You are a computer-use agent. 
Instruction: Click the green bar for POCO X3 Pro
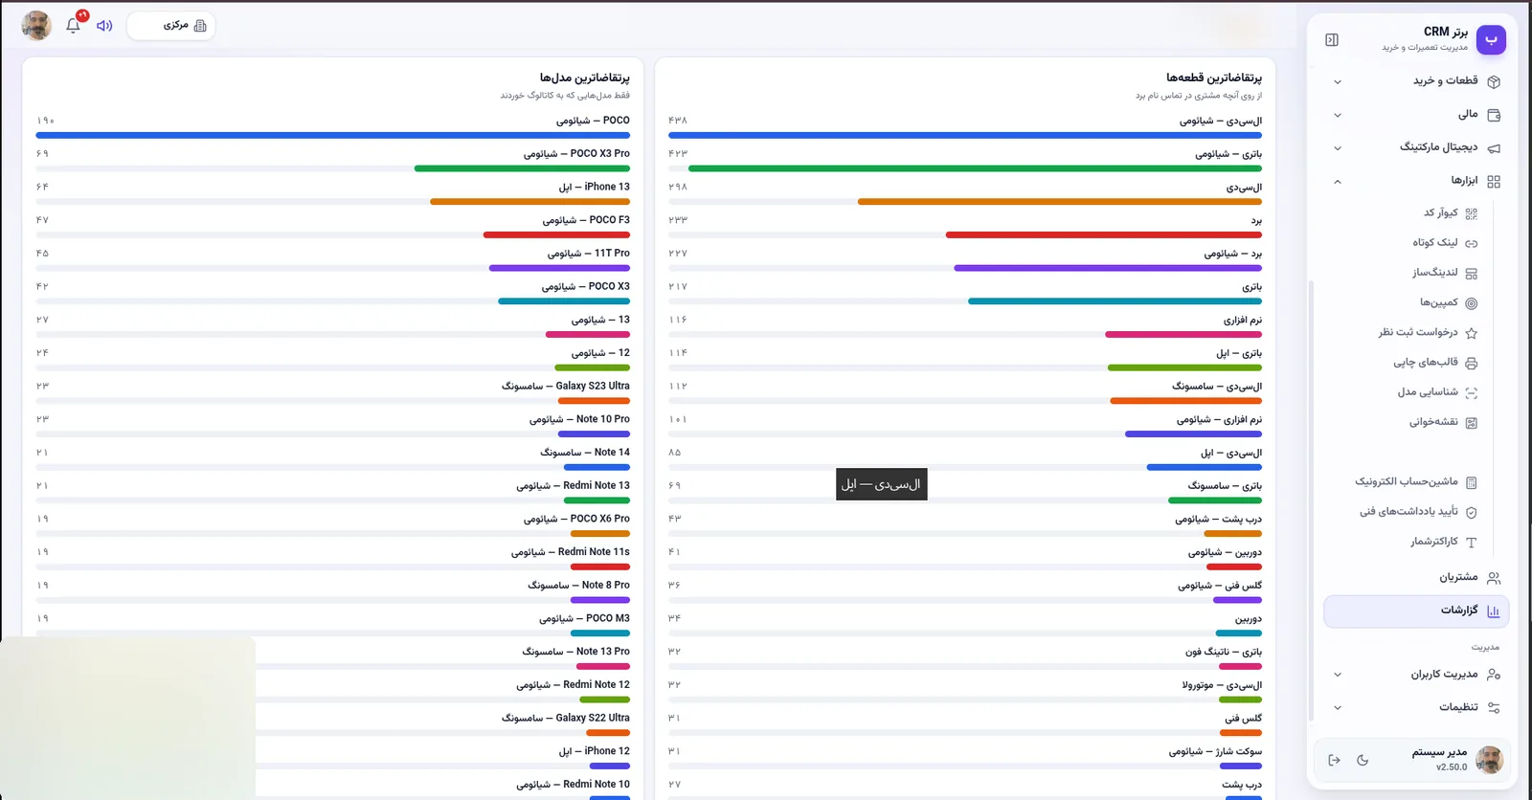[522, 168]
